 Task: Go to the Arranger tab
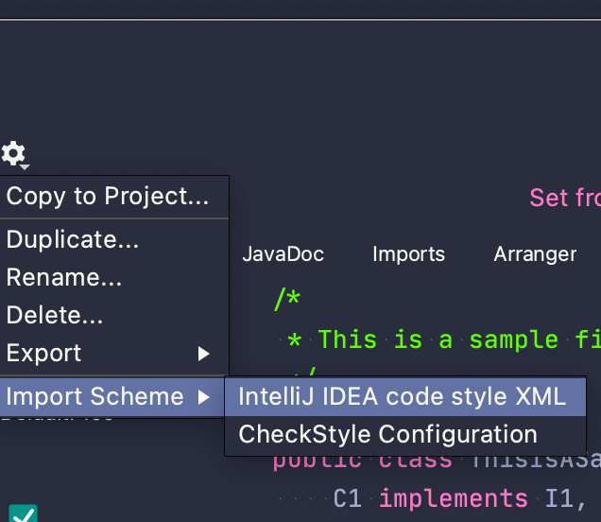tap(535, 254)
